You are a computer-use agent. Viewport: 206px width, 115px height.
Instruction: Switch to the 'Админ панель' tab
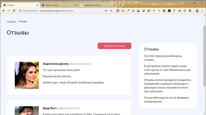point(59,5)
